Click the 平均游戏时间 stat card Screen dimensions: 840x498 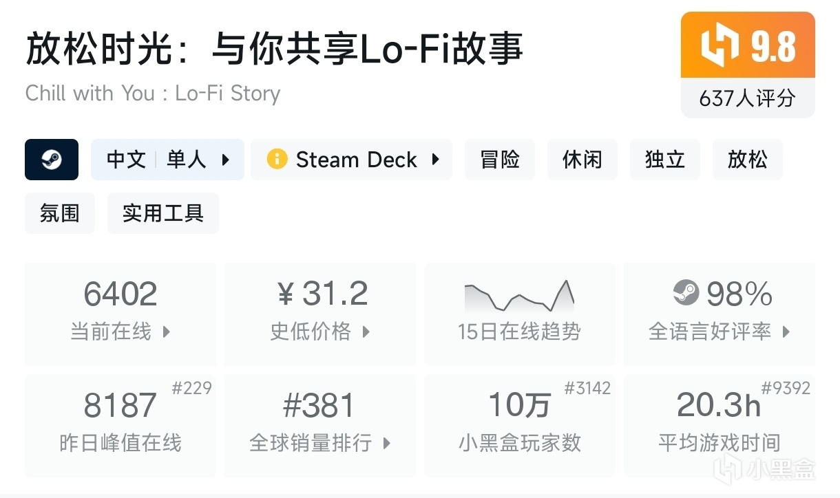point(720,425)
